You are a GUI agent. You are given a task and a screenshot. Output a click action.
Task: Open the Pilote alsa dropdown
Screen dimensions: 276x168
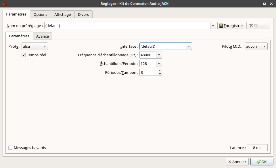click(x=35, y=47)
